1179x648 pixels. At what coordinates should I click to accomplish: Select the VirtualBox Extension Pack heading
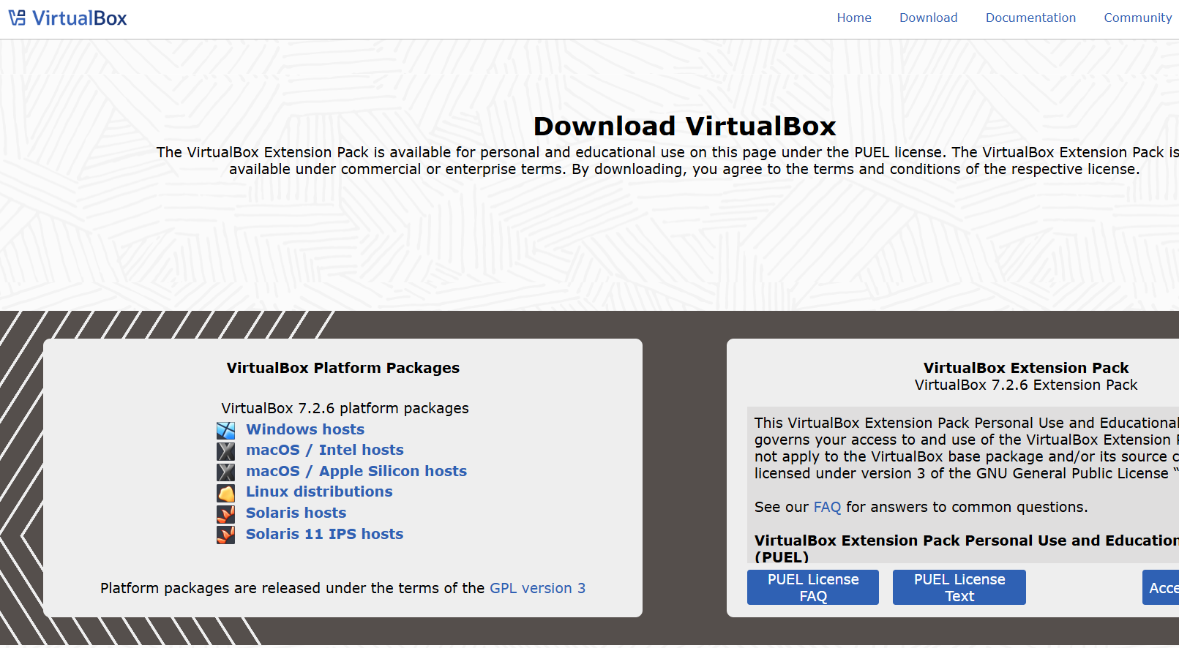point(1026,368)
